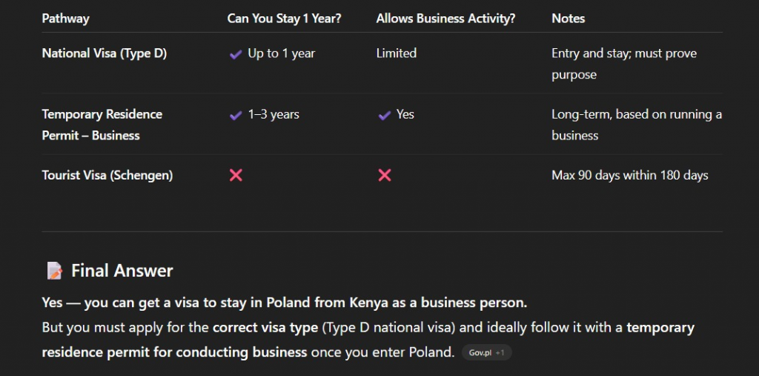The width and height of the screenshot is (759, 376).
Task: Open the Gov.pl source citation
Action: tap(486, 353)
